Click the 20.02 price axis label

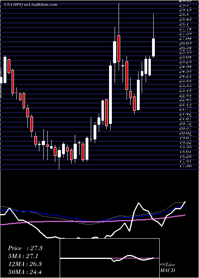(x=185, y=133)
